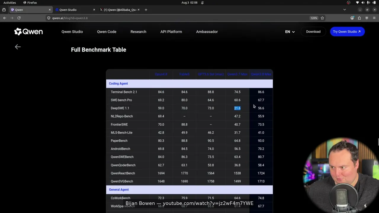
Task: Click the SWE-bench Pro row label
Action: [x=121, y=100]
